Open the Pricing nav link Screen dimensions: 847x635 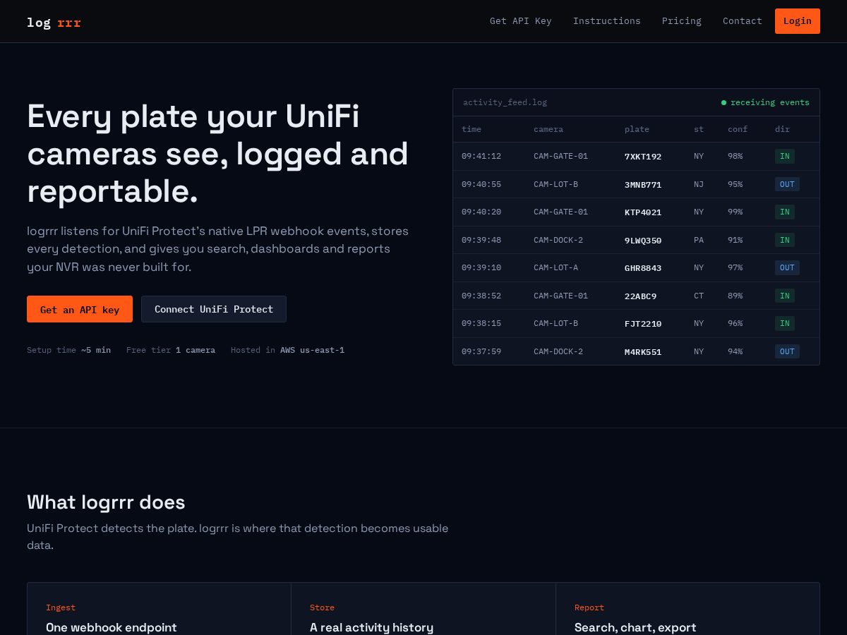point(681,21)
